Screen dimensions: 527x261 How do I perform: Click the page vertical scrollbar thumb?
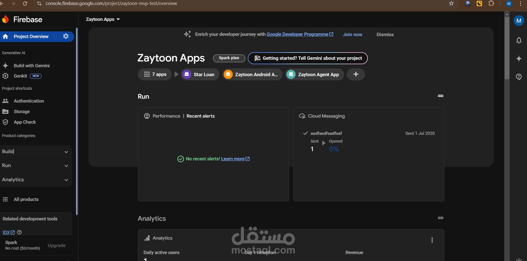(x=507, y=49)
